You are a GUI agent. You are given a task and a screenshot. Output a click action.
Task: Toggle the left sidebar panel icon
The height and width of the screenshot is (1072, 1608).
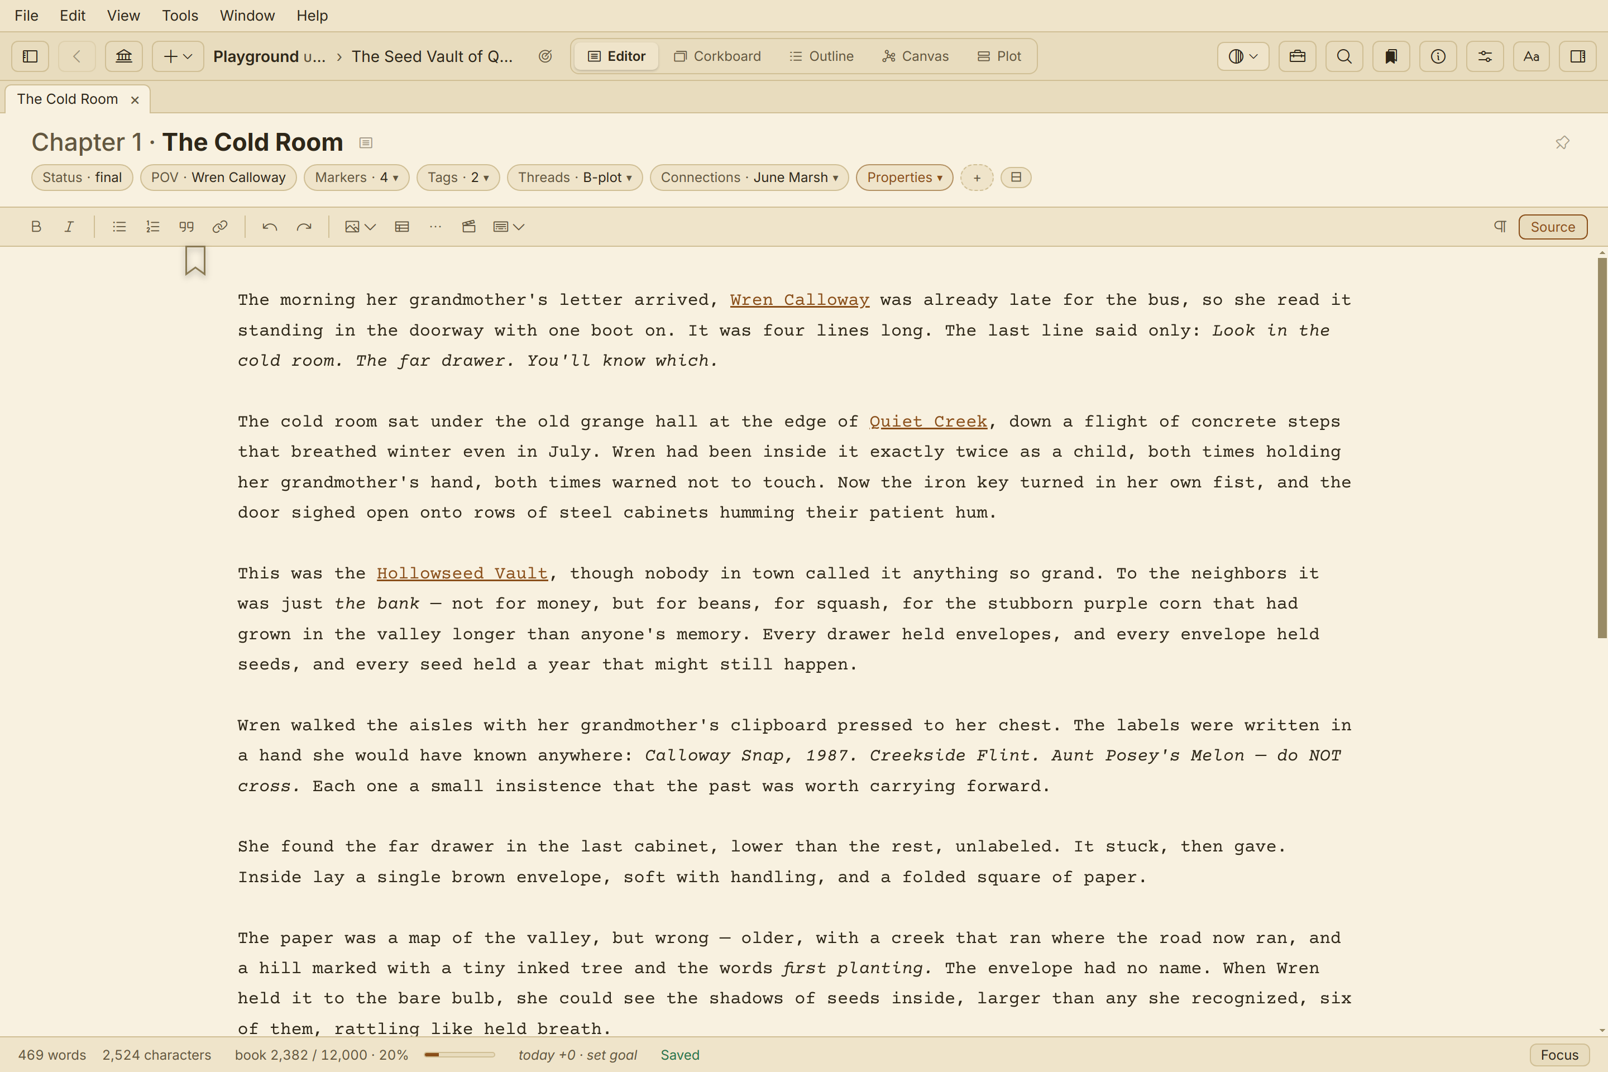click(30, 56)
